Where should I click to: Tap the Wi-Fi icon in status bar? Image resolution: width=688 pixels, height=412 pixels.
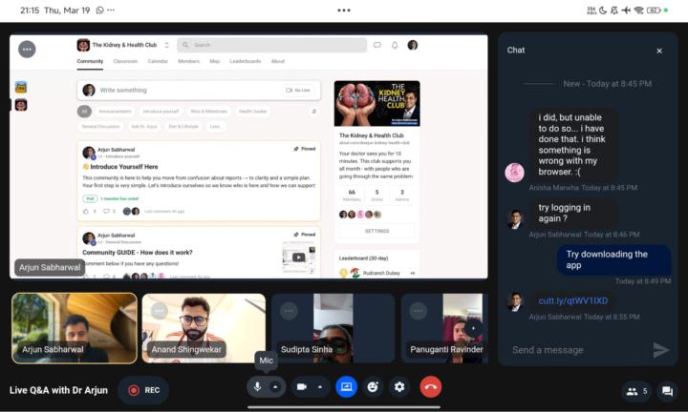pos(639,10)
